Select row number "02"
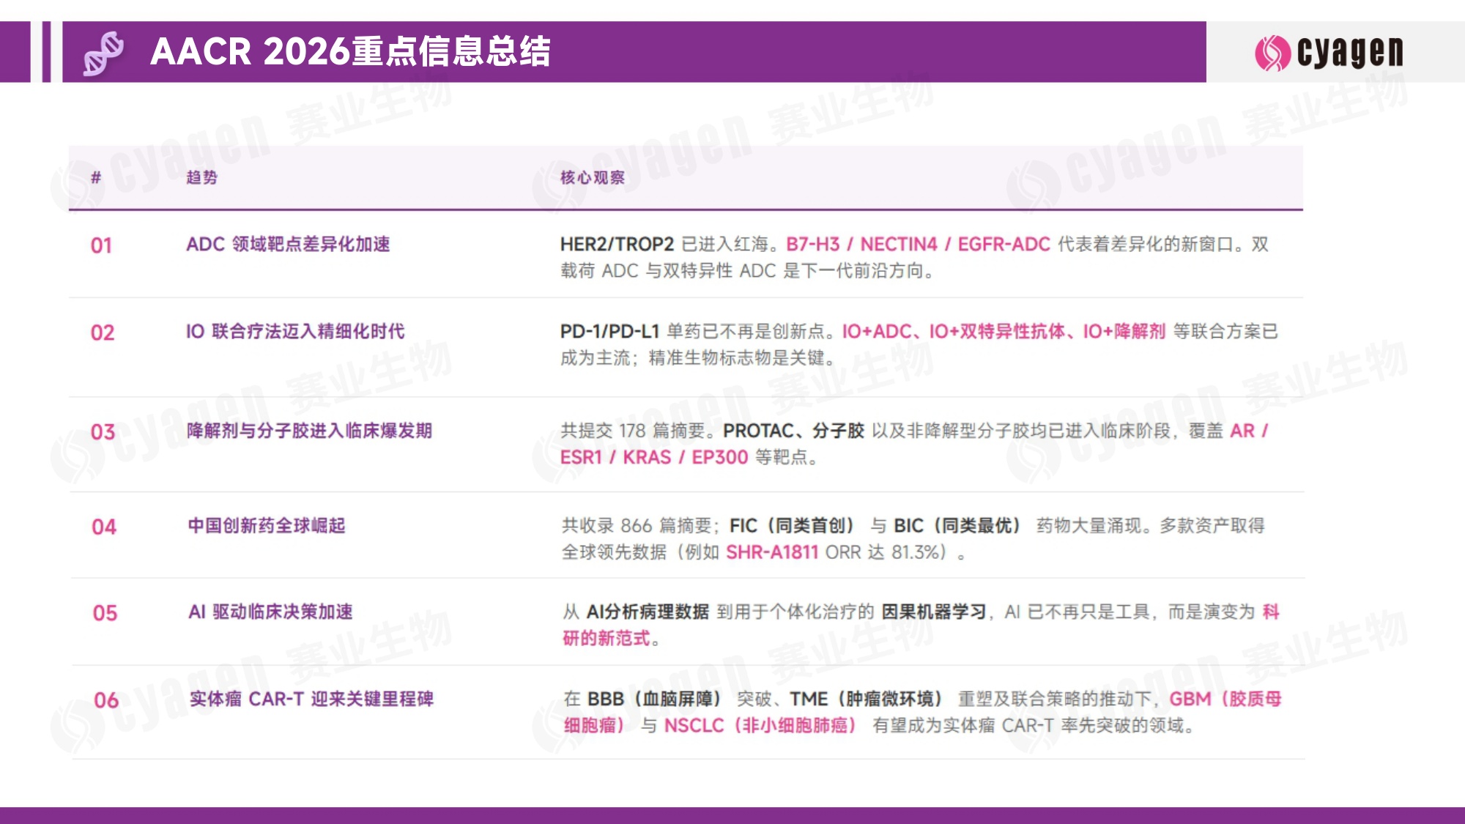This screenshot has height=824, width=1465. pyautogui.click(x=103, y=333)
